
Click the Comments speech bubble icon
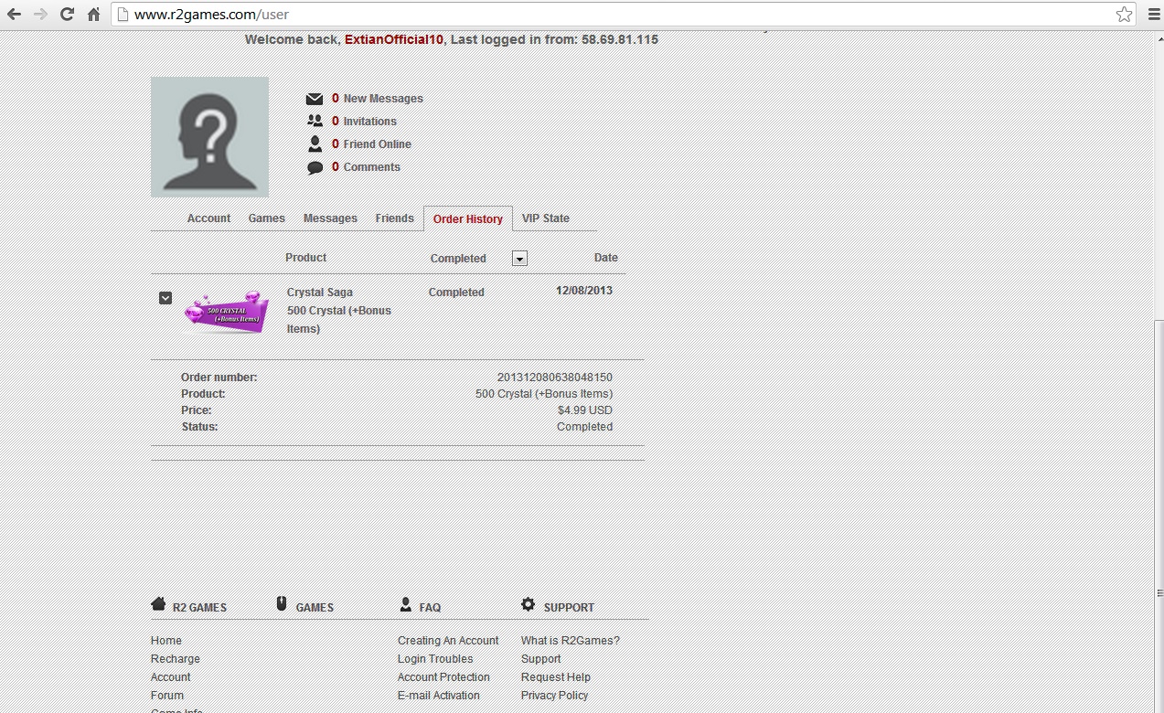(x=315, y=167)
